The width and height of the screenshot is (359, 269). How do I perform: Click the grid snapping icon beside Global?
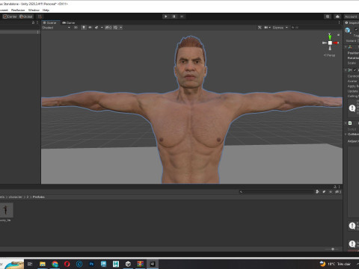[x=40, y=16]
